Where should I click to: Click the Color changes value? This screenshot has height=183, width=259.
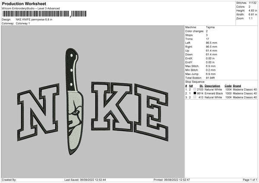pyautogui.click(x=207, y=31)
